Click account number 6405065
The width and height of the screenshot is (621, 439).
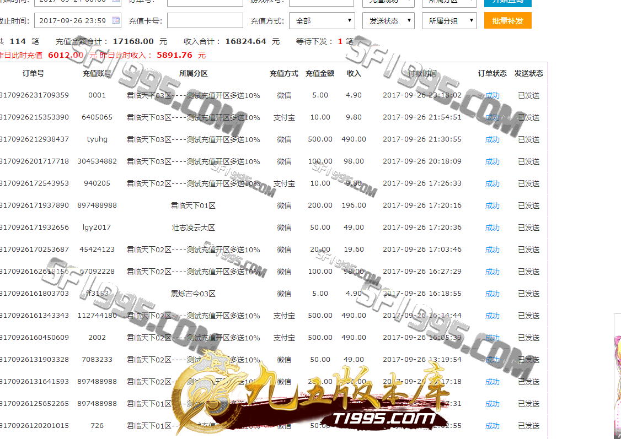coord(97,117)
